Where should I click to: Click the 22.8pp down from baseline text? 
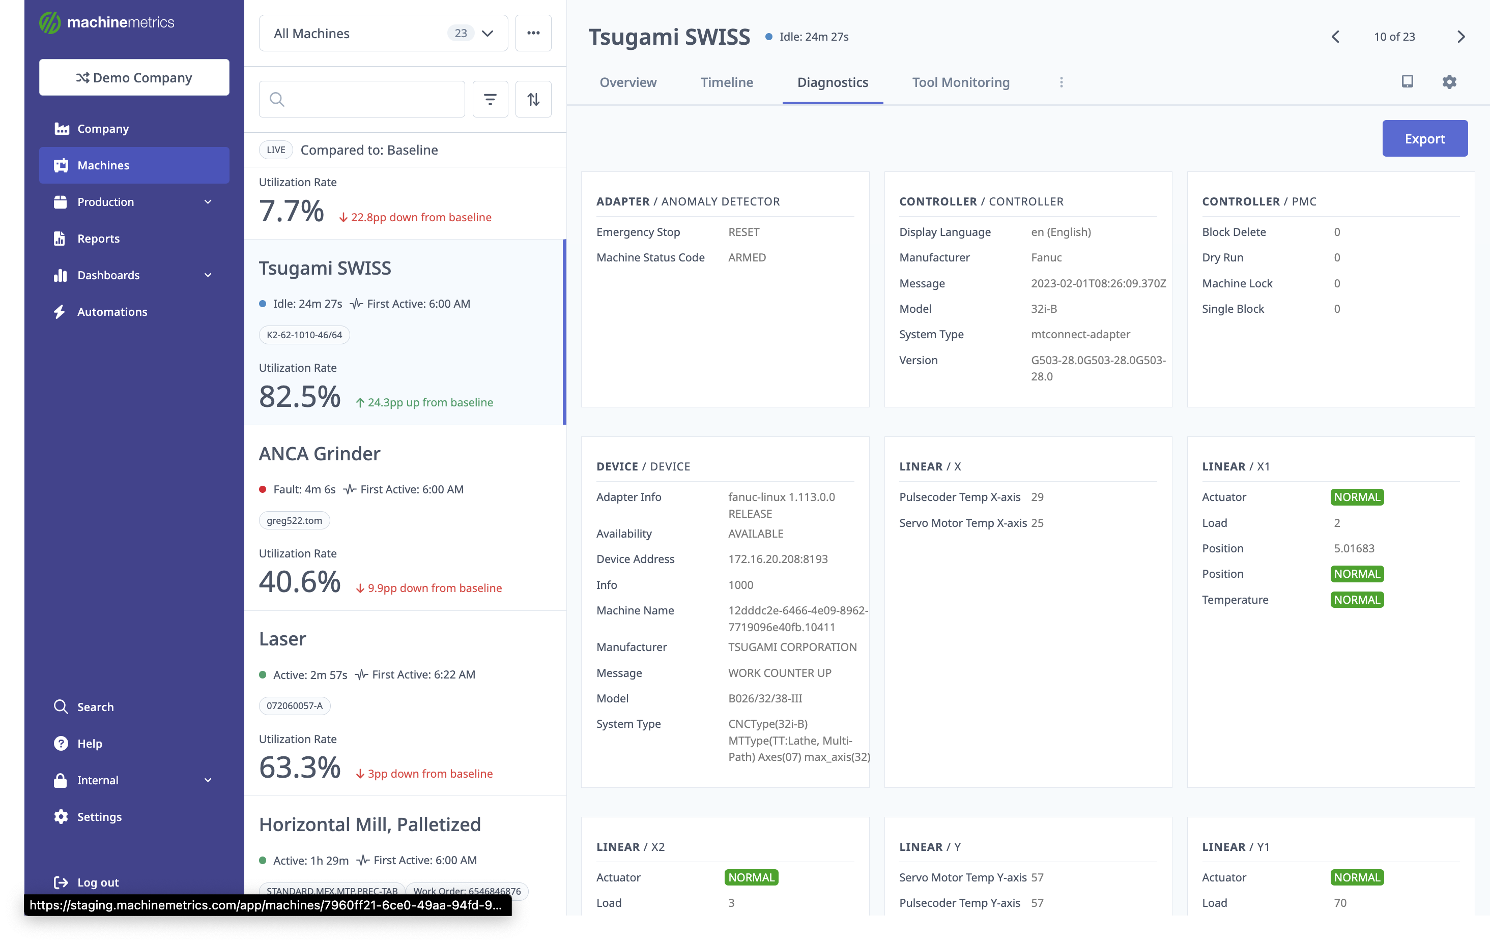point(421,217)
